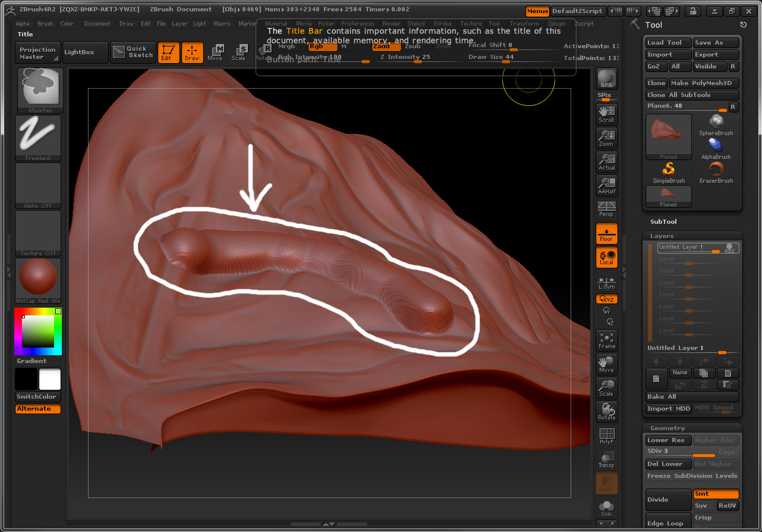Toggle the Floor grid button

click(x=606, y=234)
